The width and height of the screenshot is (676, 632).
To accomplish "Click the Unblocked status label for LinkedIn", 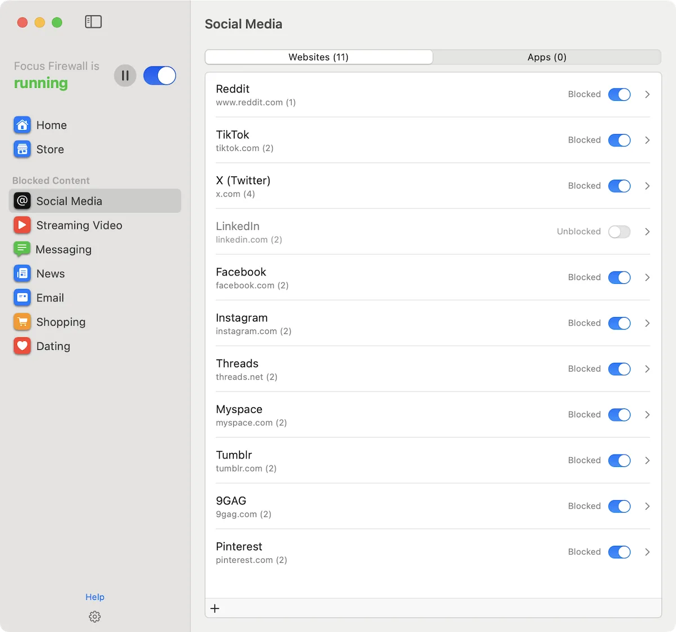I will 579,232.
